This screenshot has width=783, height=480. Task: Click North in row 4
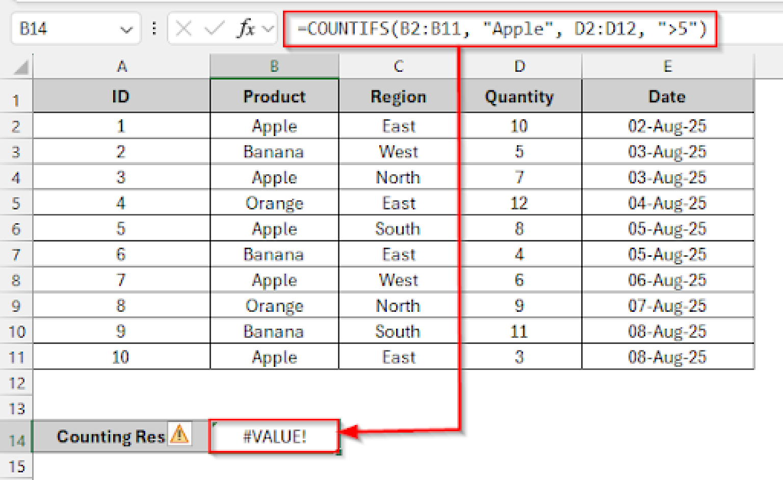coord(398,177)
